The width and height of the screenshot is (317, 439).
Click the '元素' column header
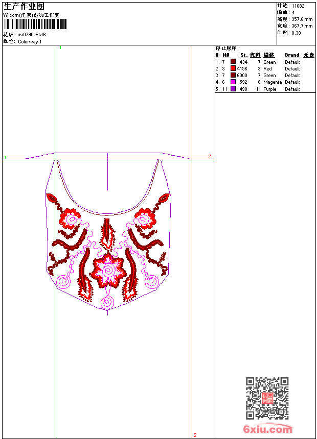[309, 55]
